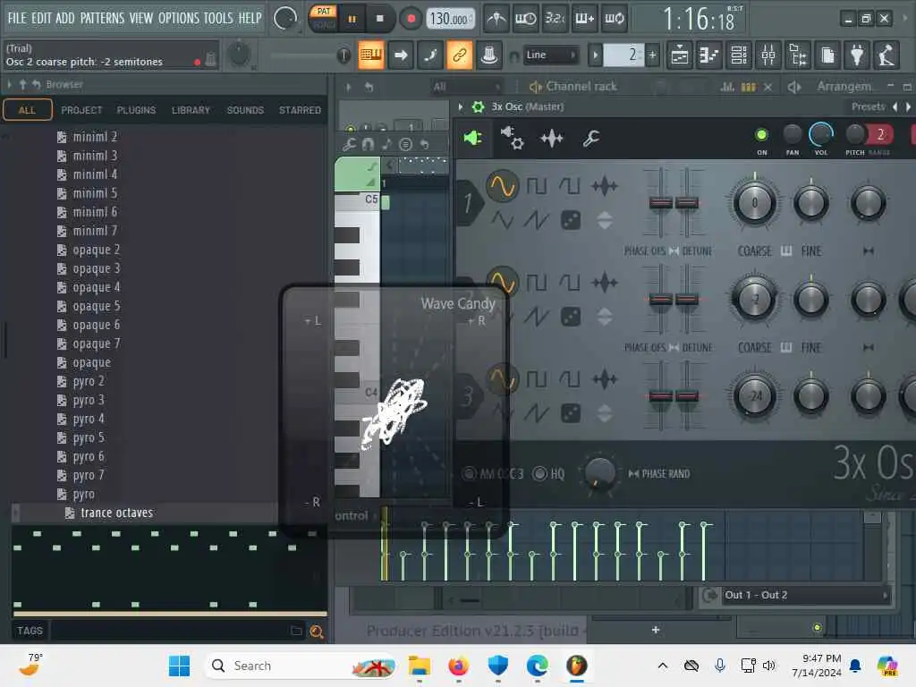Select the noise dice shape for oscillator 2

[x=570, y=316]
